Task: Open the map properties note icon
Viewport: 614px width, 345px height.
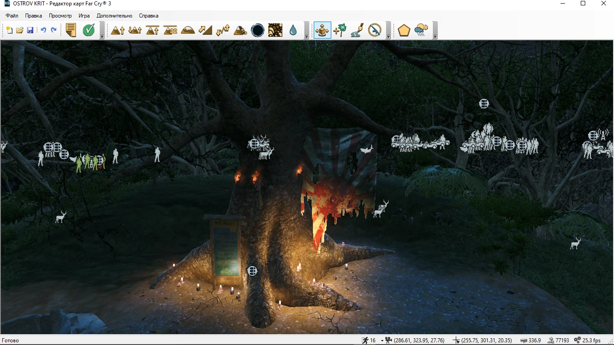Action: tap(71, 30)
